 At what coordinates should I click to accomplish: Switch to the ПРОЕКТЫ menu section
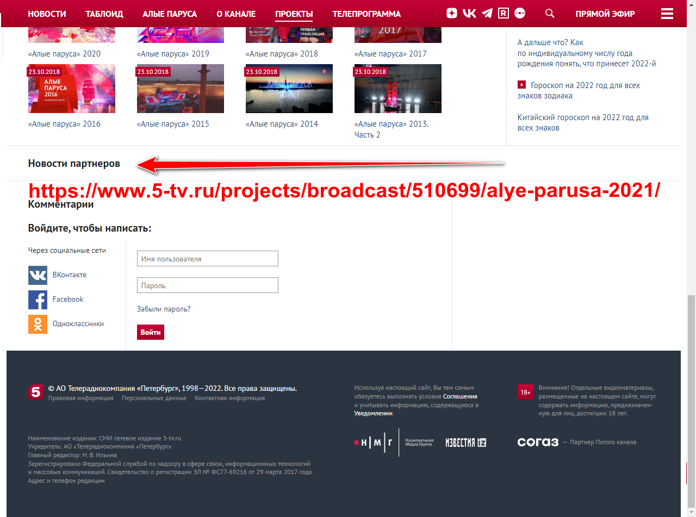[294, 14]
